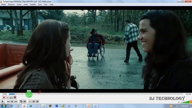This screenshot has width=192, height=108.
Task: Open the Audio menu
Action: [19, 4]
